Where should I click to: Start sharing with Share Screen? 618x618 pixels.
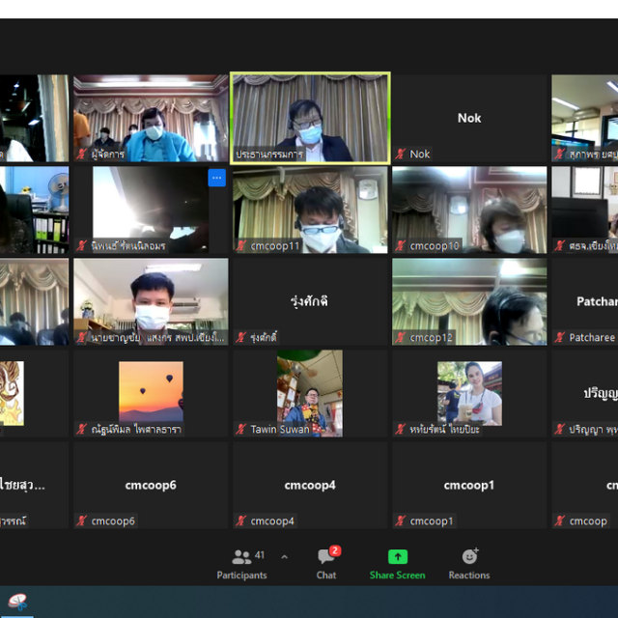coord(397,563)
